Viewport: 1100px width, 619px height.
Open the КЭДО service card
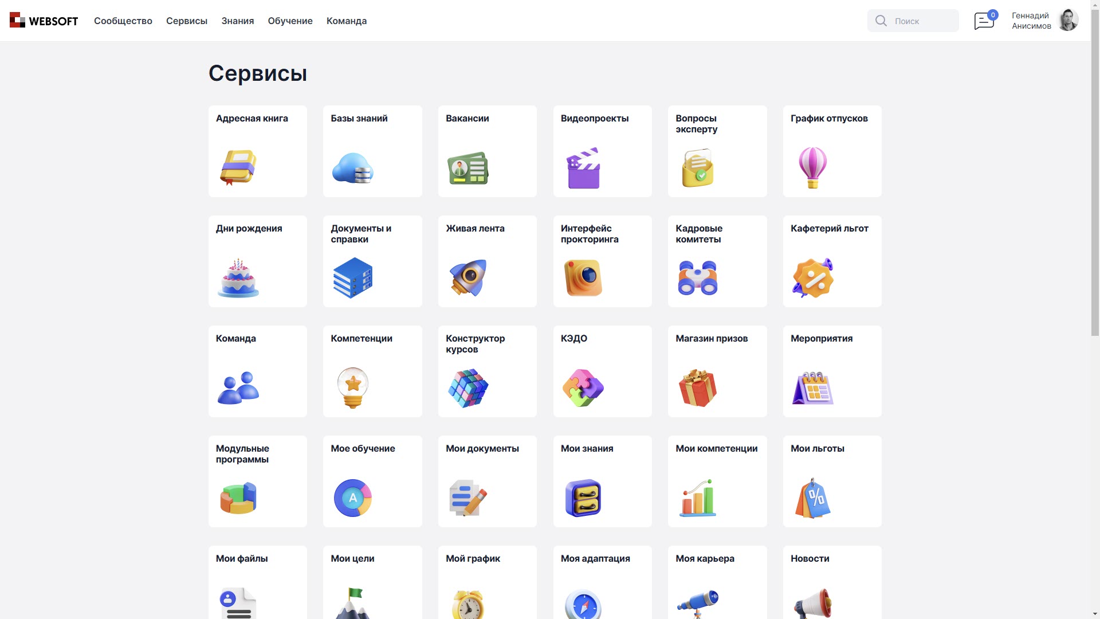(602, 371)
